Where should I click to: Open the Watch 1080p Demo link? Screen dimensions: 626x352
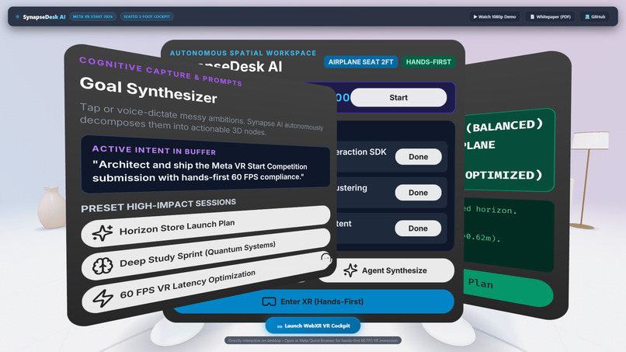coord(494,17)
